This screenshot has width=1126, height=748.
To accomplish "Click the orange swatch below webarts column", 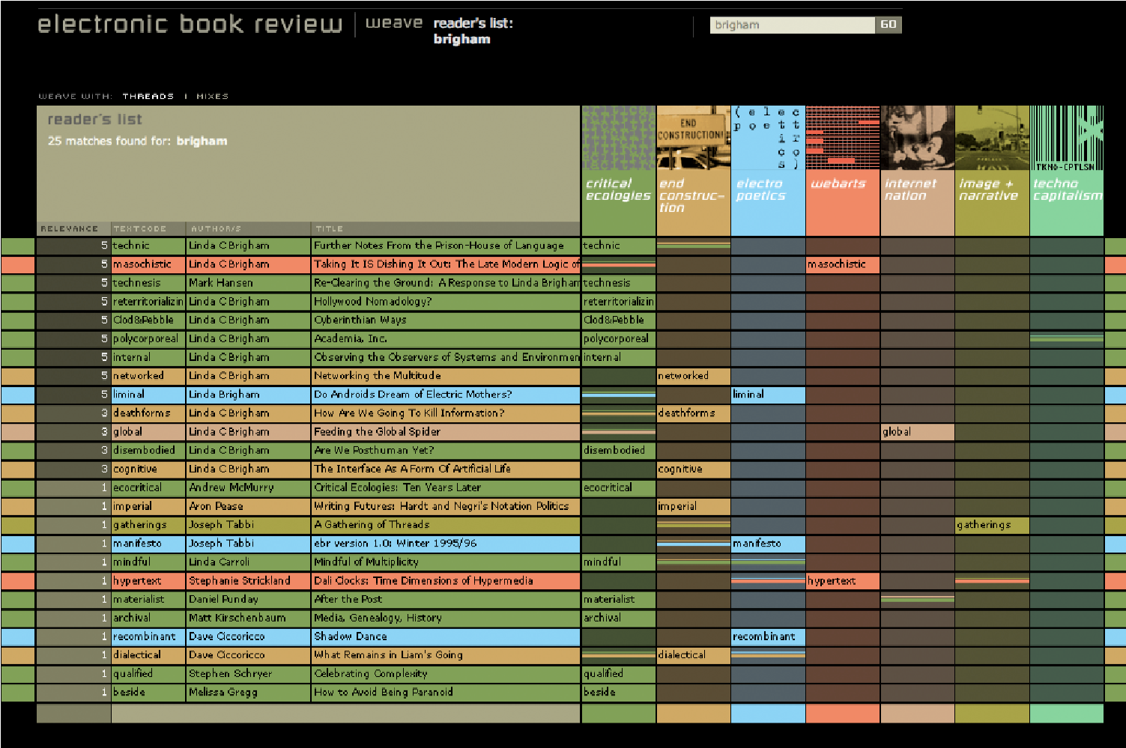I will pos(842,714).
